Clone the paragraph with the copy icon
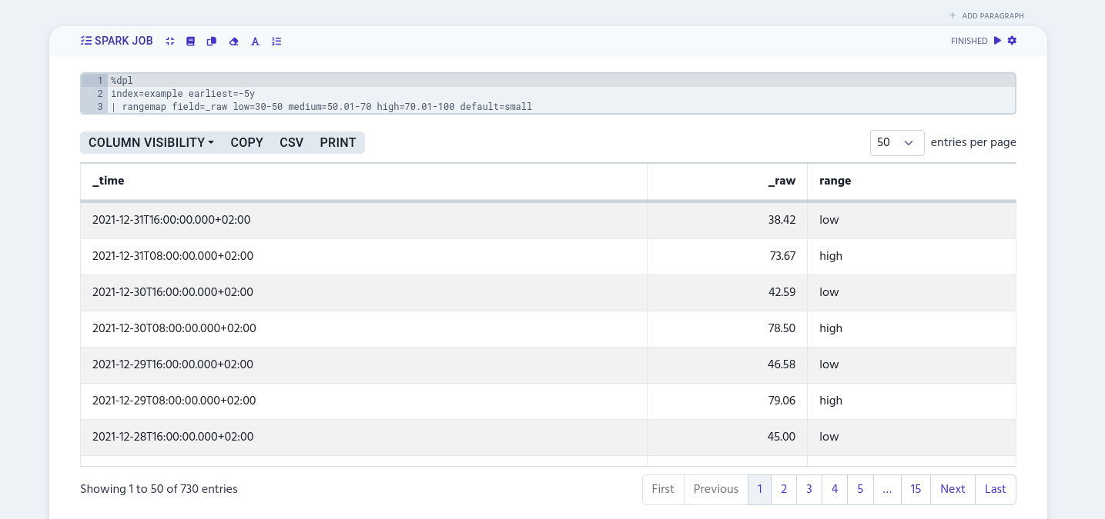Screen dimensions: 1105x519 click(x=212, y=42)
